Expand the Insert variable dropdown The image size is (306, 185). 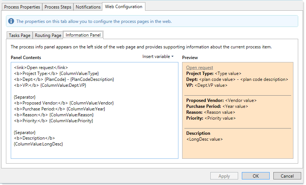coord(158,56)
